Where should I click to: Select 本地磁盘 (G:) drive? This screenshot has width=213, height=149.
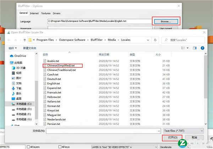[x=22, y=119]
